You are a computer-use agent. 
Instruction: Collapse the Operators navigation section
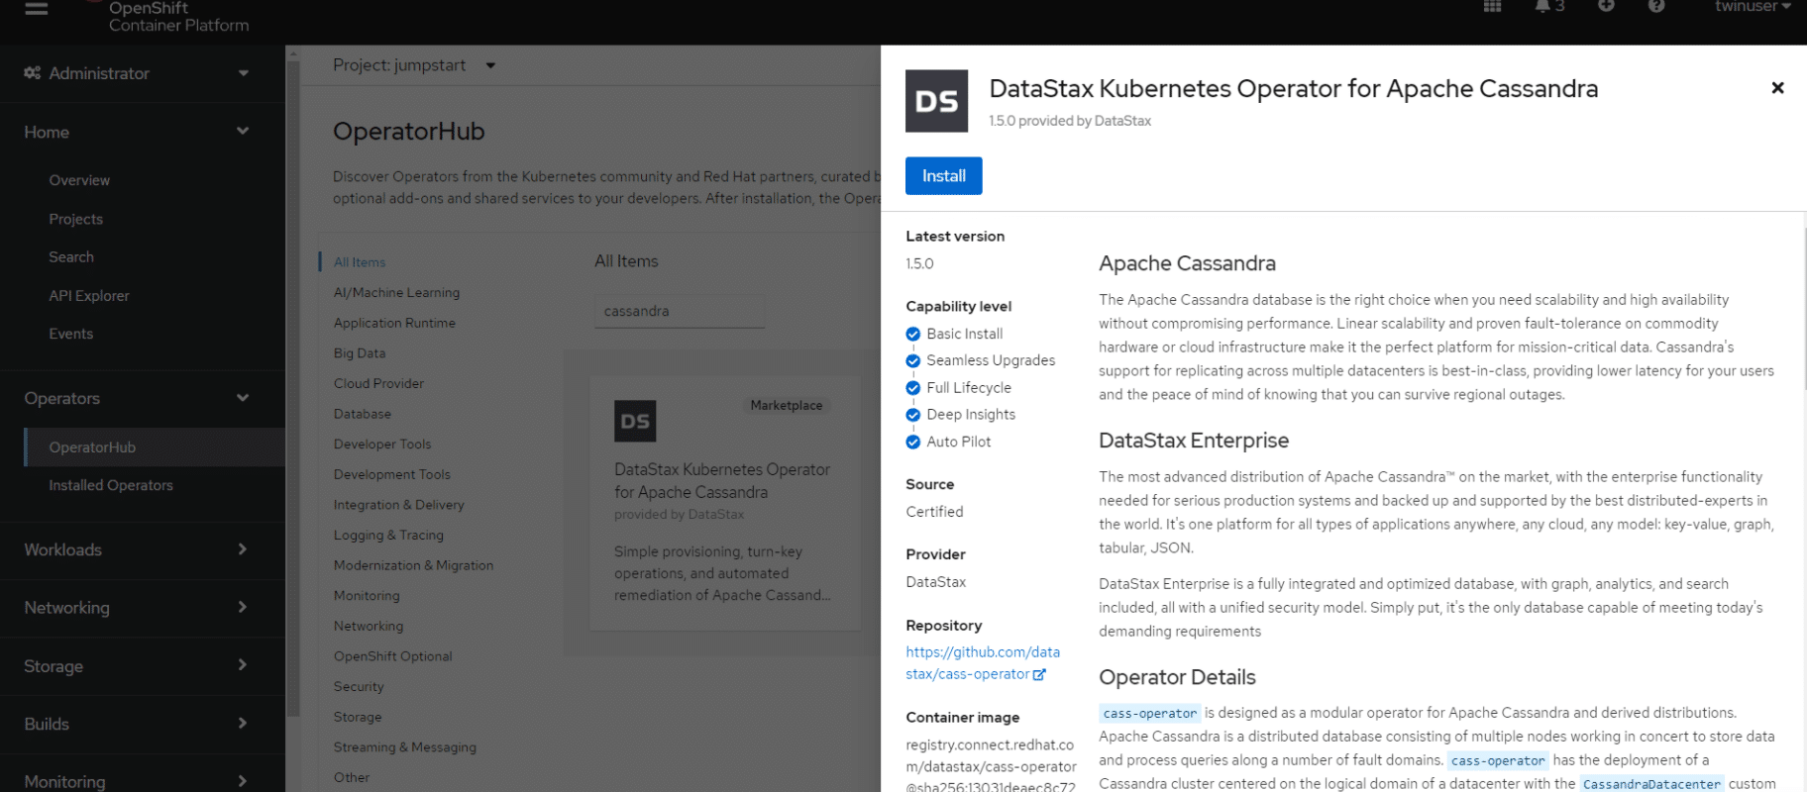click(x=137, y=398)
